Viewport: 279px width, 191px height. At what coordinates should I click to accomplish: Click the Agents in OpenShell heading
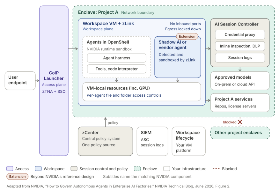(x=108, y=42)
